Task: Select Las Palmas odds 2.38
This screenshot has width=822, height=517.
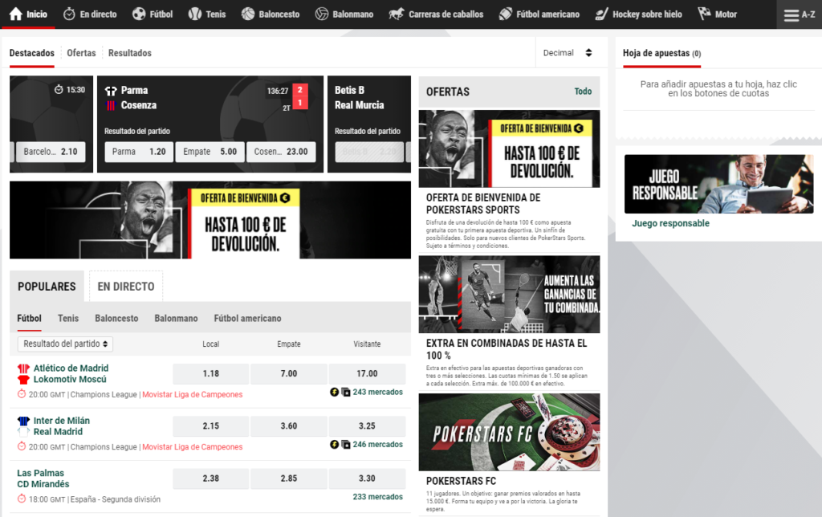Action: (x=211, y=478)
